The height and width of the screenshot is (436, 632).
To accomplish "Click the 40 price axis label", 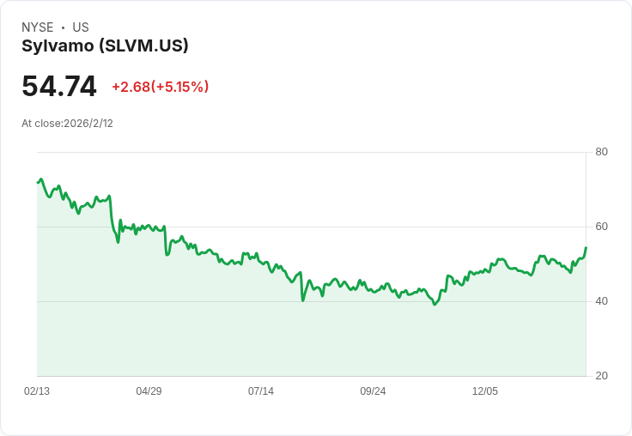I will tap(601, 301).
